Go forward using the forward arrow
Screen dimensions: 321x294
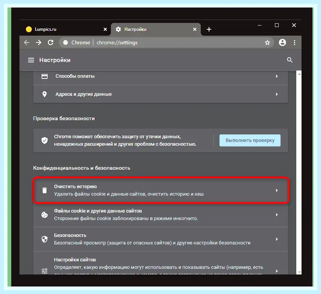pos(39,42)
